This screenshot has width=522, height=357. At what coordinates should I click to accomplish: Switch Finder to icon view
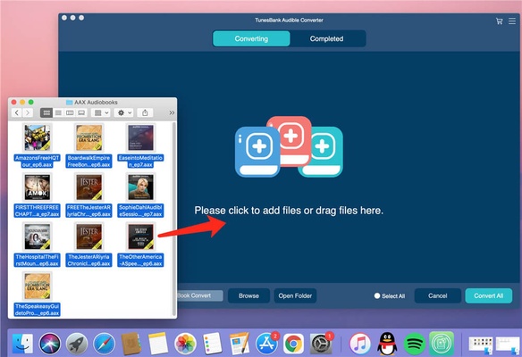point(46,112)
